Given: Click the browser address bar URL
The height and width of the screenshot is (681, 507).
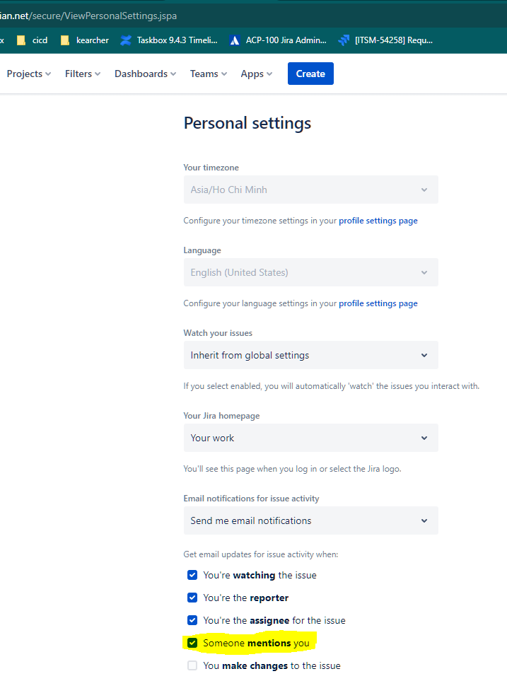Looking at the screenshot, I should click(88, 16).
